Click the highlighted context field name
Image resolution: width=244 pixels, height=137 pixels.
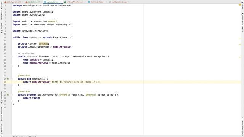[43, 44]
